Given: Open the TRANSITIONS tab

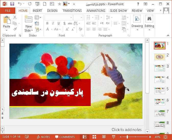Looking at the screenshot, I should 72,11.
